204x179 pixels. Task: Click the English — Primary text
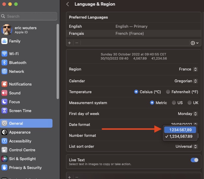click(x=131, y=26)
